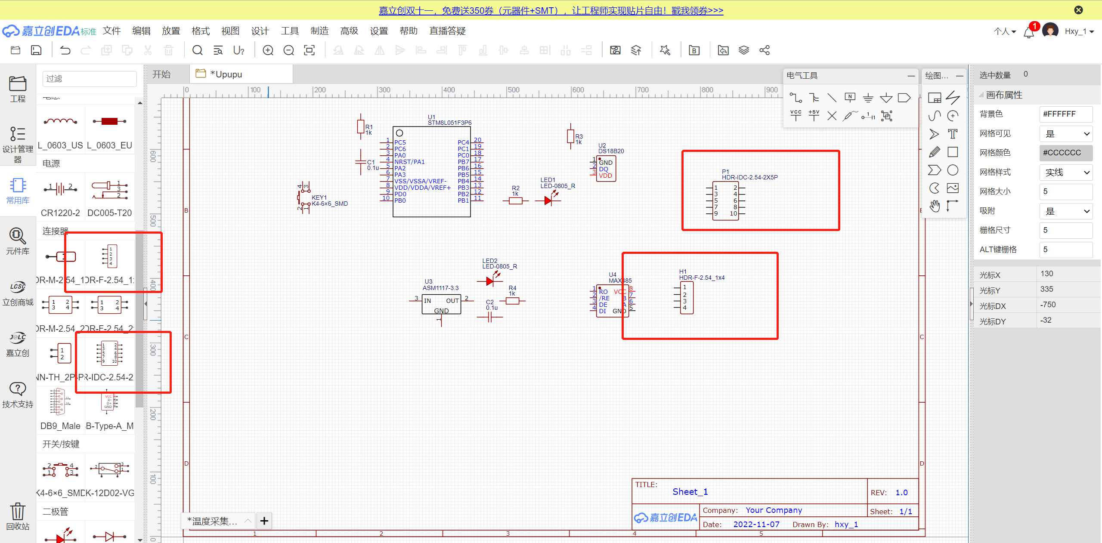Select the No Connect flag tool
The image size is (1102, 543).
tap(832, 116)
